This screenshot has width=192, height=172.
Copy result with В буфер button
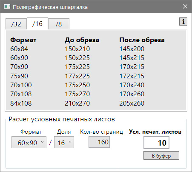pos(161,155)
